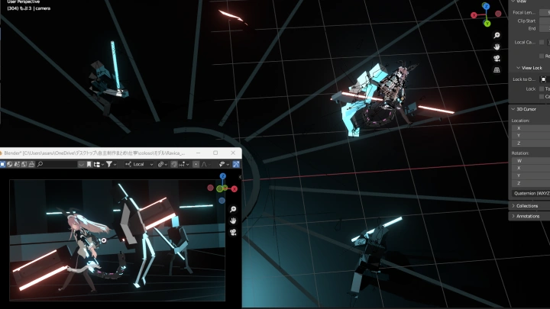Click the fourth globe icon in small window header
Viewport: 550px width, 309px height.
(24, 164)
